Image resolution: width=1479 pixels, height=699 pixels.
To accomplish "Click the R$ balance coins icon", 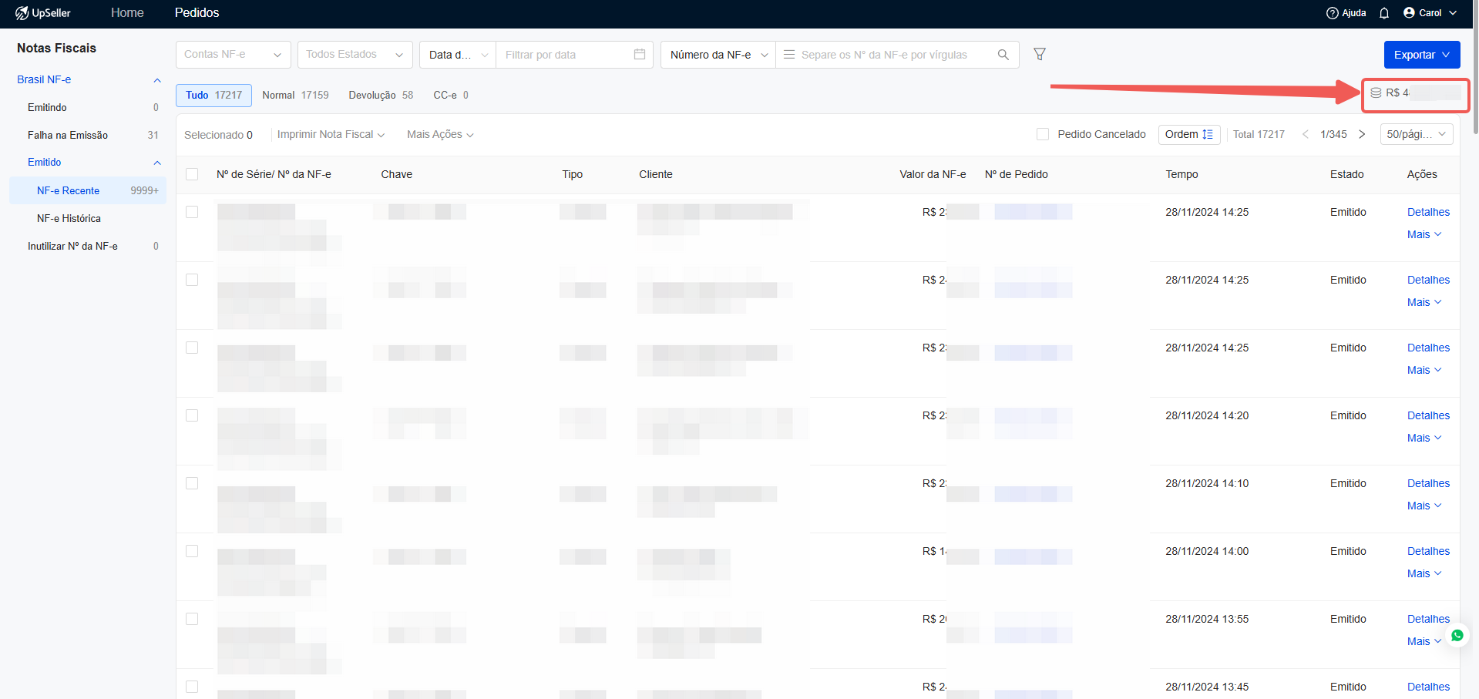I will 1376,92.
